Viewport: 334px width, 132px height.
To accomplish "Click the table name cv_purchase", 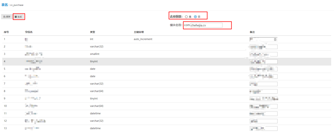I will click(17, 5).
